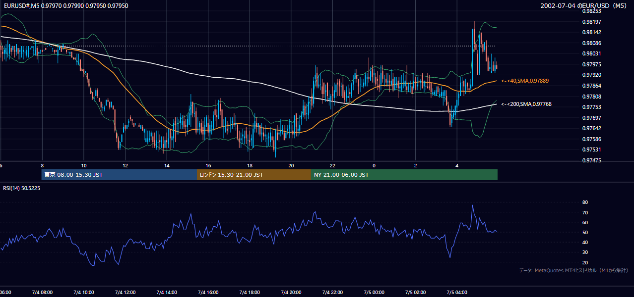Click RSI scale value 60
Viewport: 634px width, 297px height.
pos(585,222)
